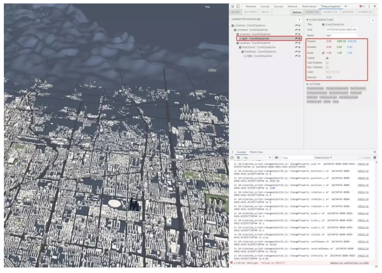Image resolution: width=382 pixels, height=273 pixels.
Task: Open console settings gear icon
Action: 375,157
